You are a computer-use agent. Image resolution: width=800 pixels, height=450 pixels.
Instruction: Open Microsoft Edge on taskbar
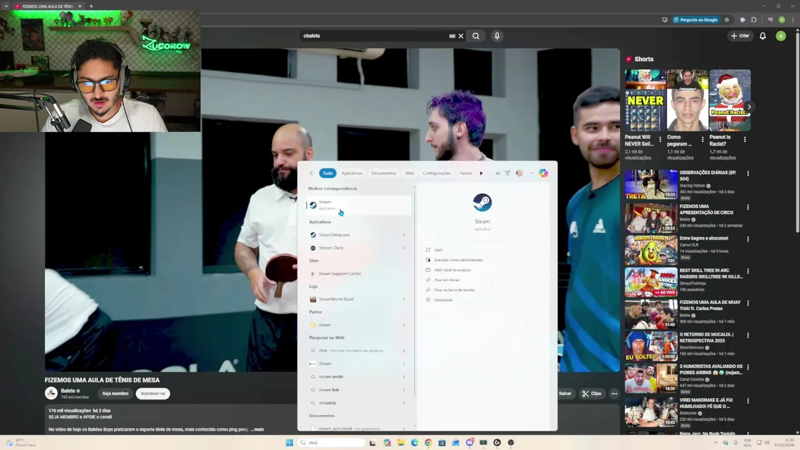tap(414, 442)
